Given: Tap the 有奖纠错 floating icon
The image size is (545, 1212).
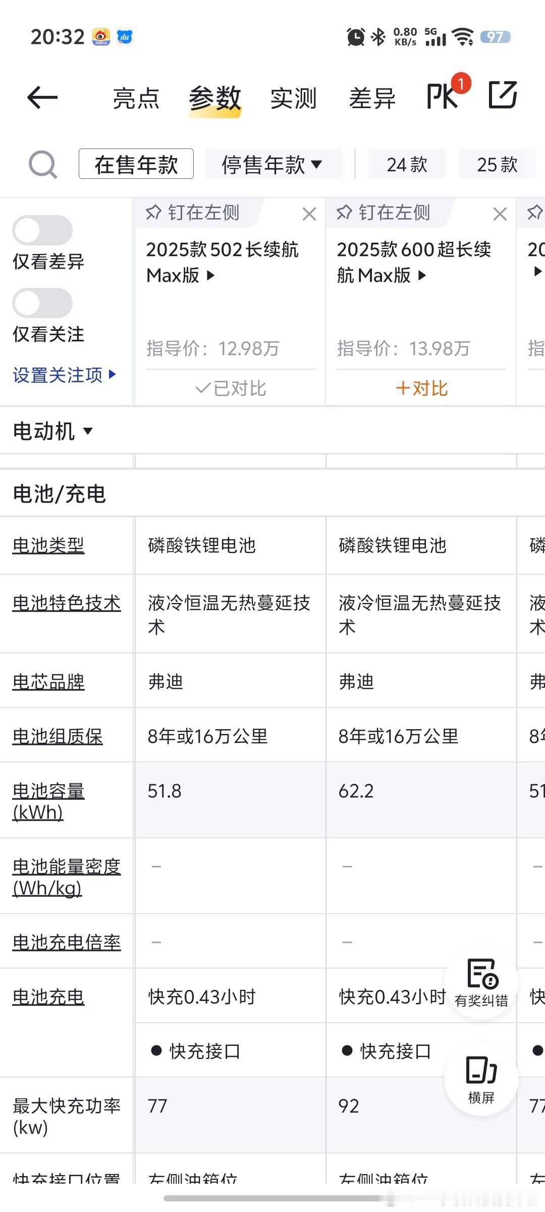Looking at the screenshot, I should 481,983.
